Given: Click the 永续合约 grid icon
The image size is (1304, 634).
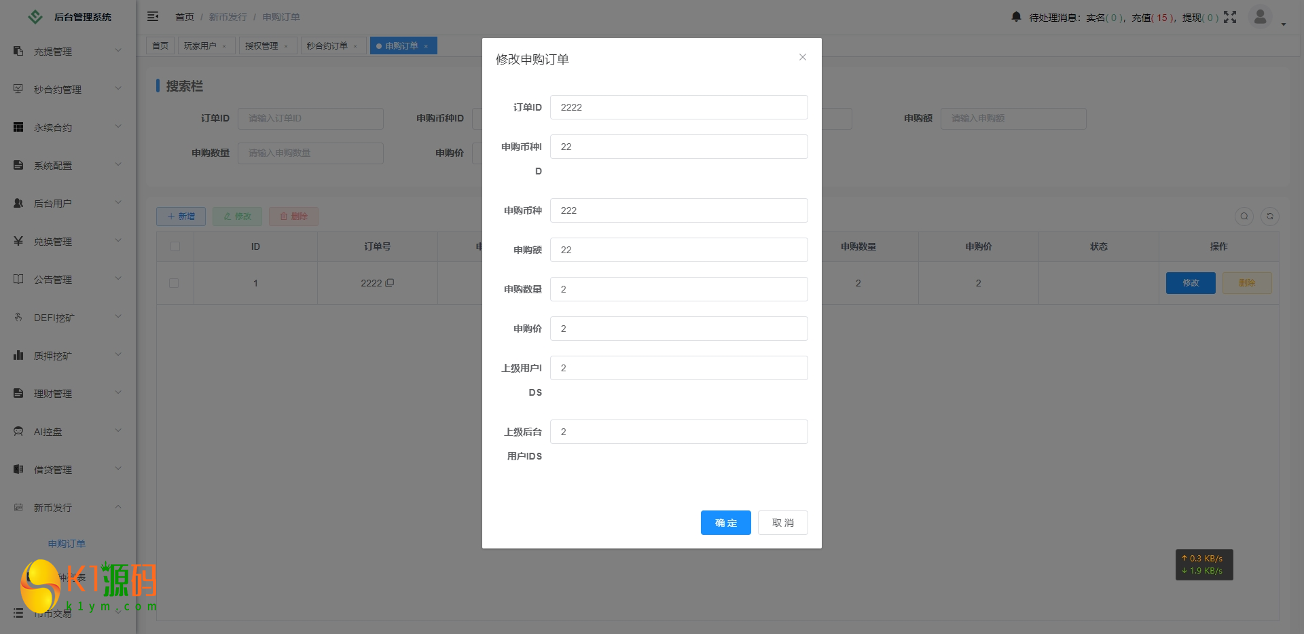Looking at the screenshot, I should click(x=18, y=127).
